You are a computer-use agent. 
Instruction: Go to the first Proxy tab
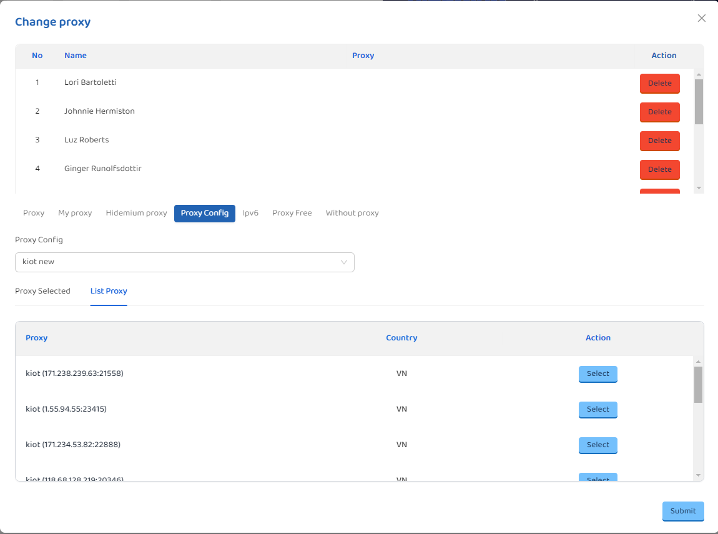34,213
